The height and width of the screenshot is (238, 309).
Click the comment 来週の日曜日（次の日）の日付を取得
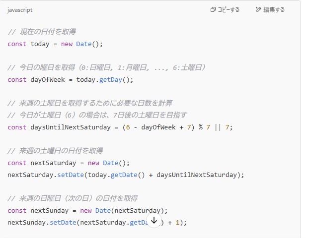click(x=73, y=198)
